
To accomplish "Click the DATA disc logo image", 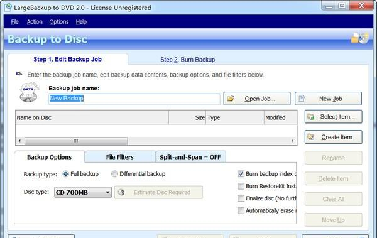I will point(29,92).
